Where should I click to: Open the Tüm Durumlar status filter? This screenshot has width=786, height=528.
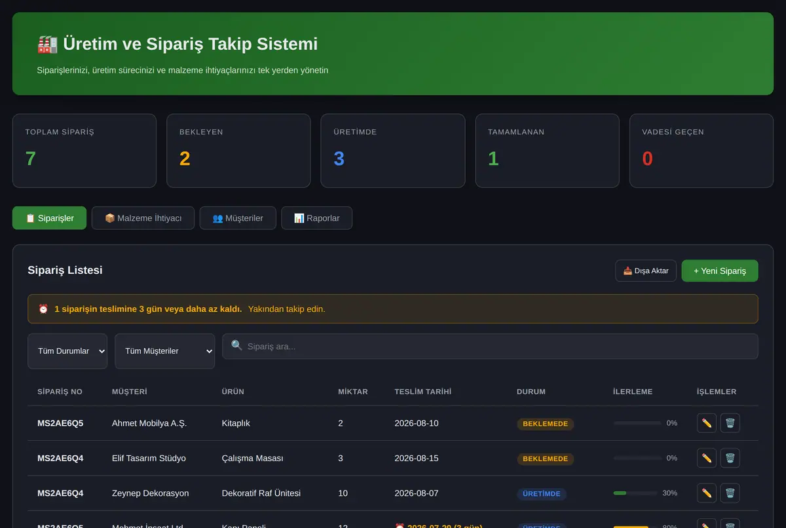pos(67,351)
